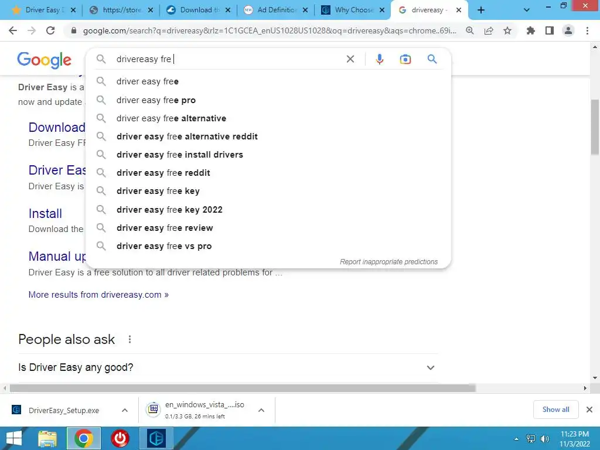
Task: Pick 'driver easy free alternative reddit' suggestion
Action: coord(268,136)
